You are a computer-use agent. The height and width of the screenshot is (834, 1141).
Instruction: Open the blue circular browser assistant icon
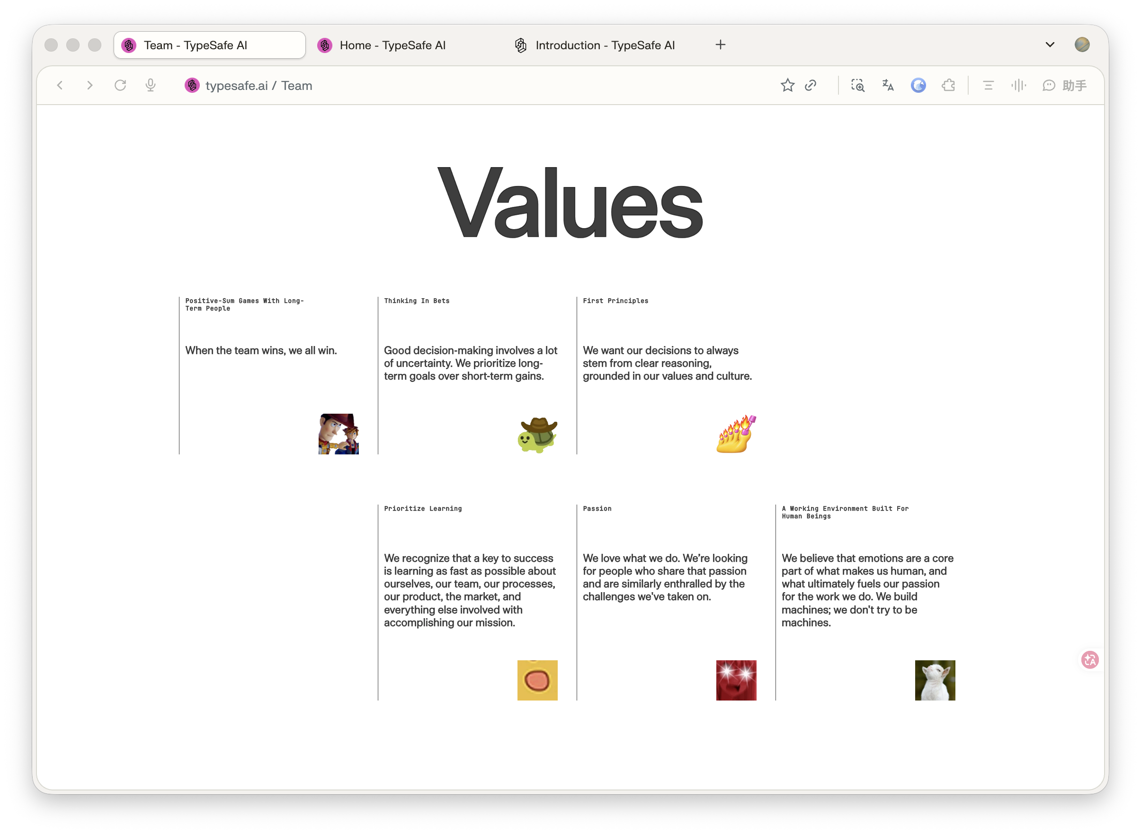(x=918, y=85)
